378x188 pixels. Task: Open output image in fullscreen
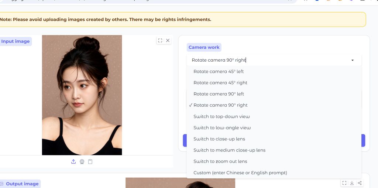point(344,183)
